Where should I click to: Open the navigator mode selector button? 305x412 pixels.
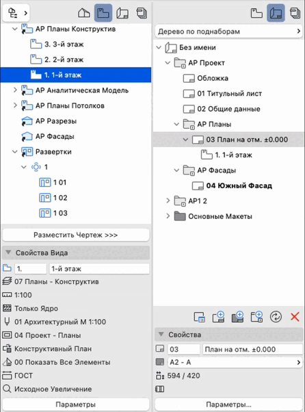16,12
